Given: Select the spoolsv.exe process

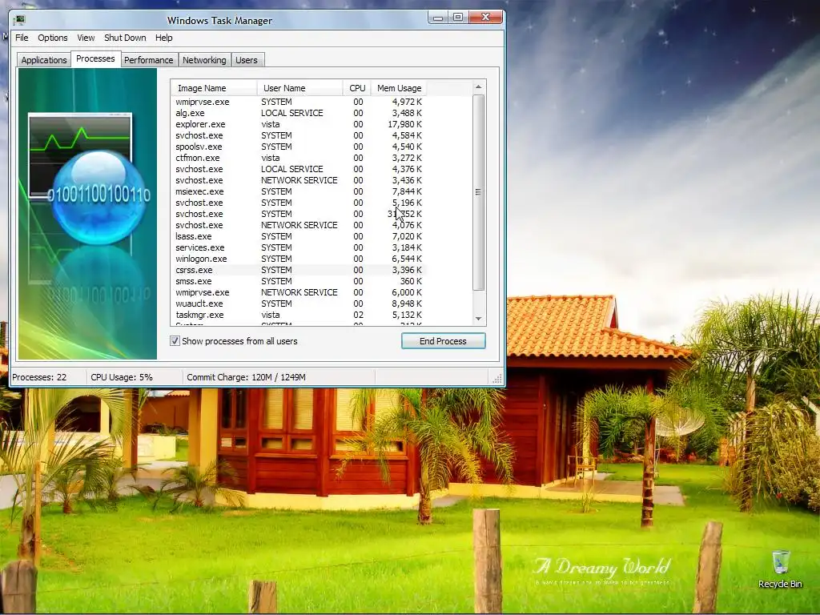Looking at the screenshot, I should [299, 147].
